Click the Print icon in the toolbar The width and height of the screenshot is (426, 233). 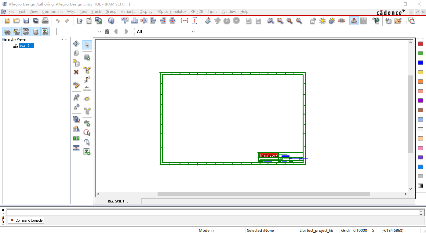point(45,21)
